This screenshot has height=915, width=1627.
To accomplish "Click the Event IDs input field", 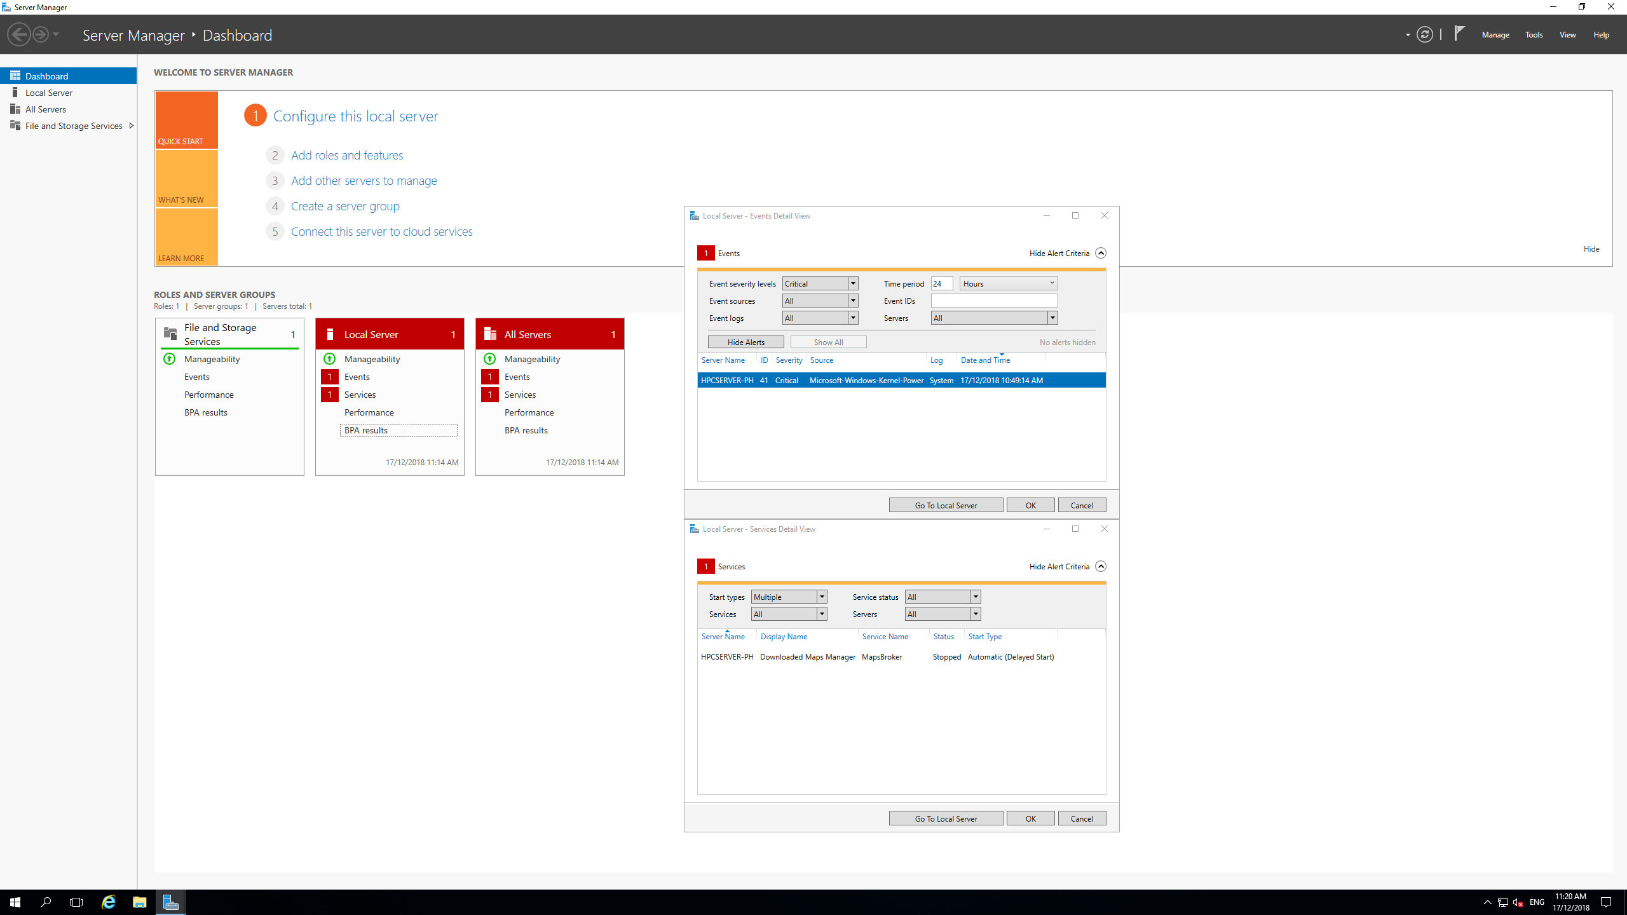I will pos(994,301).
